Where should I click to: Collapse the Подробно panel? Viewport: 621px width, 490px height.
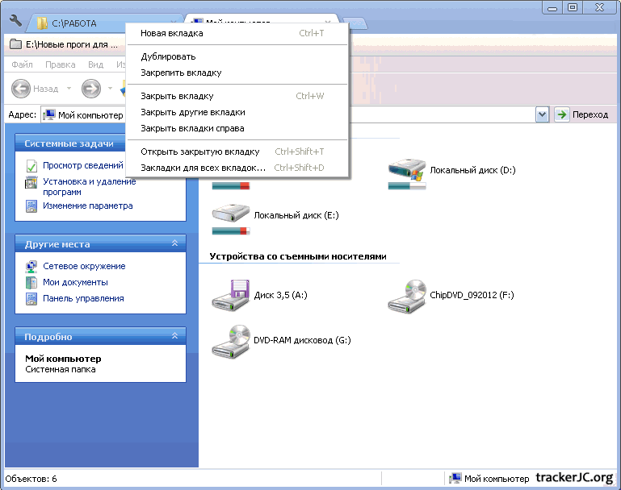pyautogui.click(x=175, y=337)
